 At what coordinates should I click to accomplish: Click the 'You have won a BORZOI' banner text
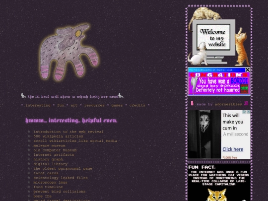223,81
